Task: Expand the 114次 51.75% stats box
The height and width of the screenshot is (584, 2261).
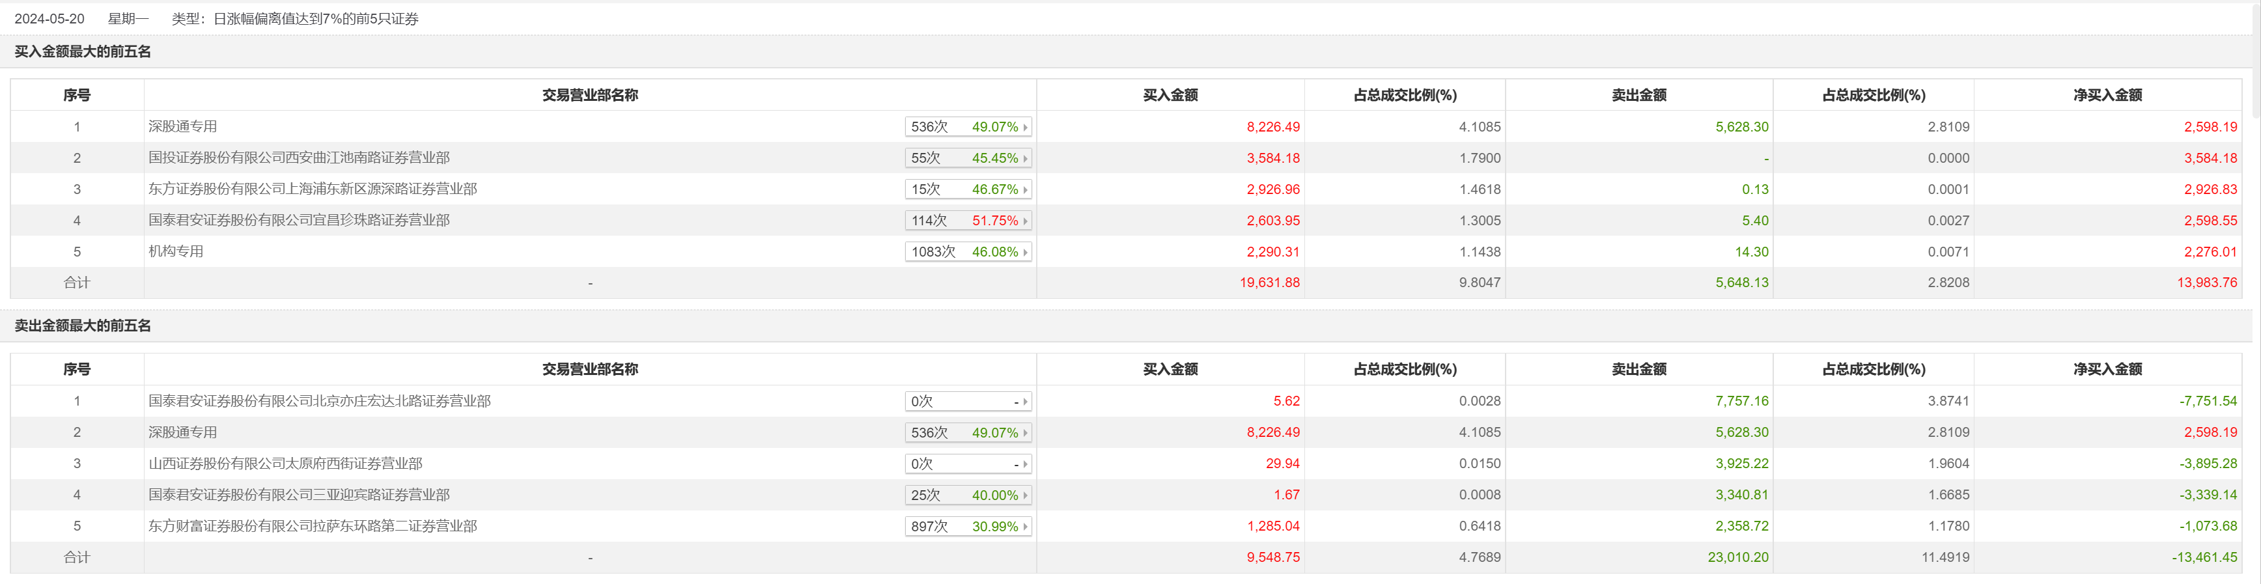Action: tap(967, 220)
